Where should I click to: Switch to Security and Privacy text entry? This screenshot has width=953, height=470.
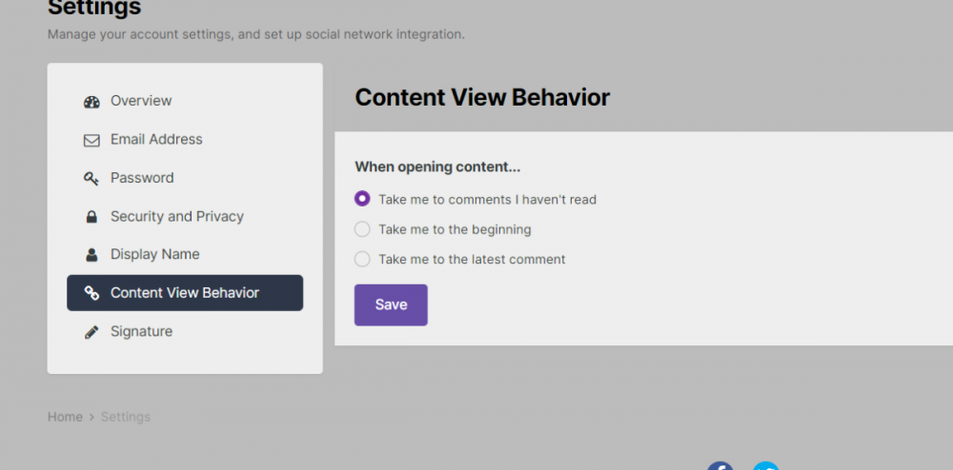(177, 216)
